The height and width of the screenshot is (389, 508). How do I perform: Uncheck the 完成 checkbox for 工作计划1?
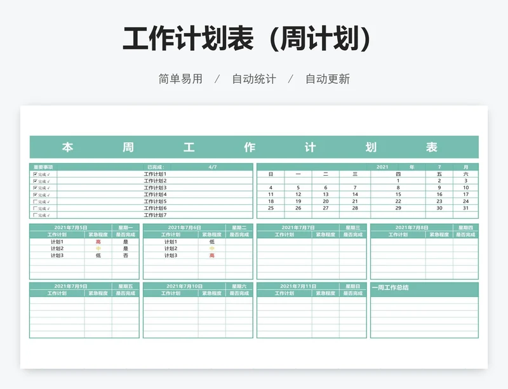(x=36, y=174)
